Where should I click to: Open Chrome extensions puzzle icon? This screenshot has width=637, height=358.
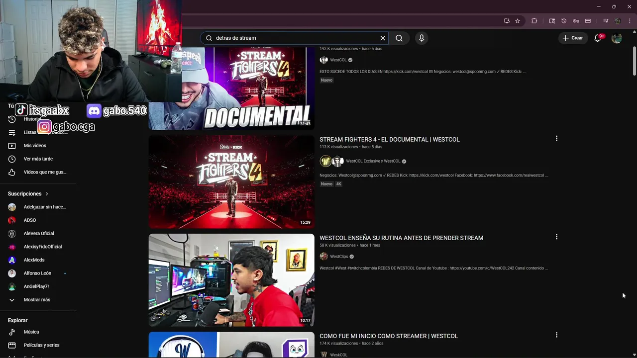click(x=534, y=21)
